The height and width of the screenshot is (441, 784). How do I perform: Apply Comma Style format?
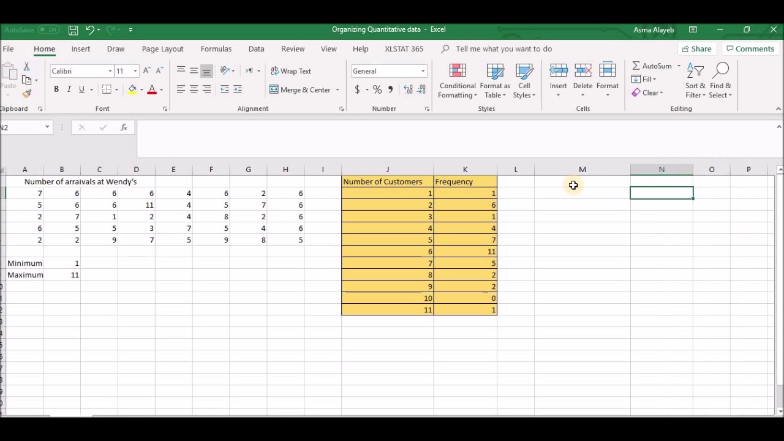point(390,89)
